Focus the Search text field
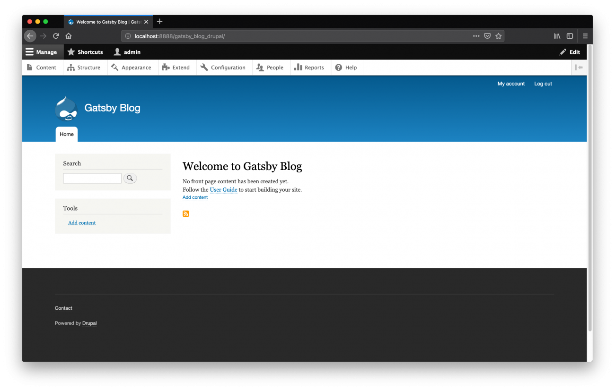The height and width of the screenshot is (391, 615). tap(92, 178)
